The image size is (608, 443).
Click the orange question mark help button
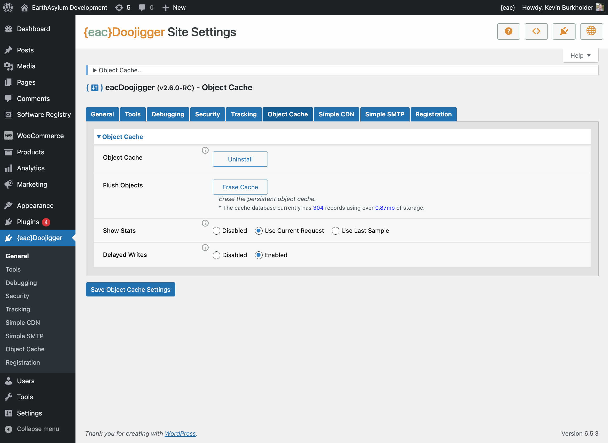(508, 31)
